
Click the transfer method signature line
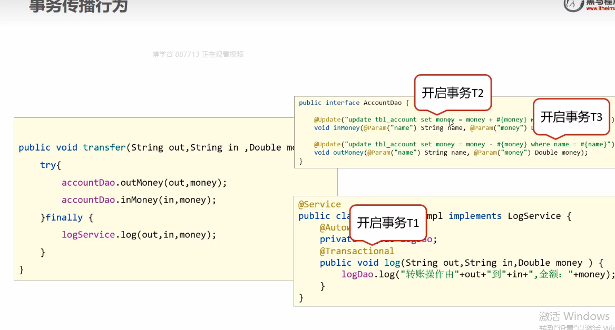[x=156, y=147]
